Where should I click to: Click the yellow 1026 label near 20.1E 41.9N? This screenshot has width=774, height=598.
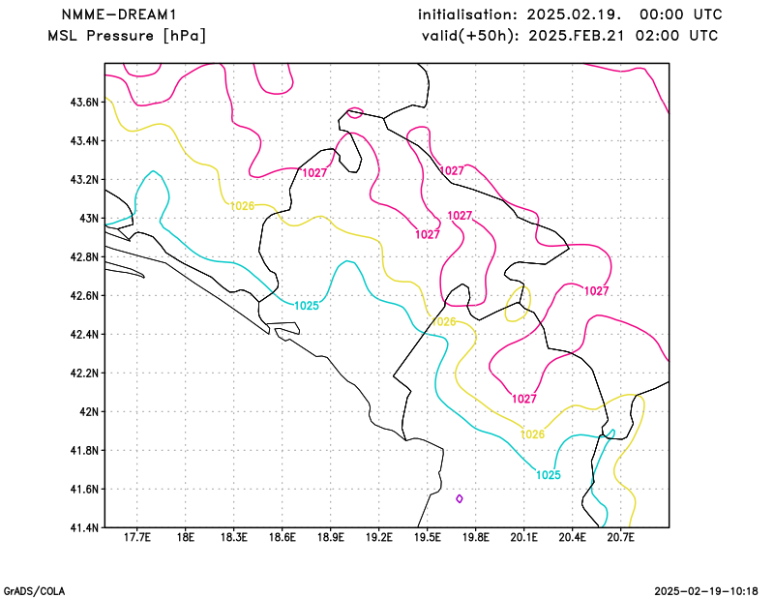(533, 434)
